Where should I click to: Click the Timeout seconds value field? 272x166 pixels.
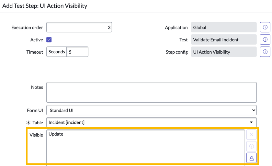tap(77, 52)
